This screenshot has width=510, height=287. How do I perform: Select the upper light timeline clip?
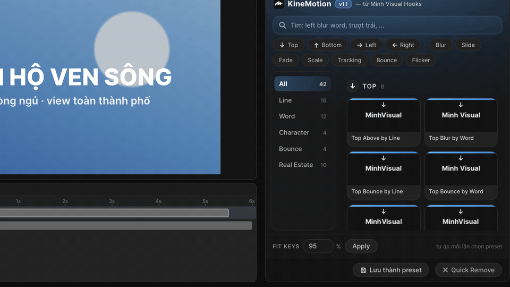114,213
